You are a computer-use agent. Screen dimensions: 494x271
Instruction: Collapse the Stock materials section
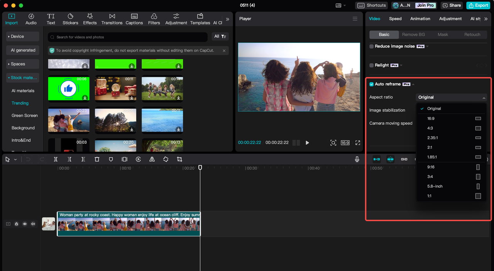22,78
